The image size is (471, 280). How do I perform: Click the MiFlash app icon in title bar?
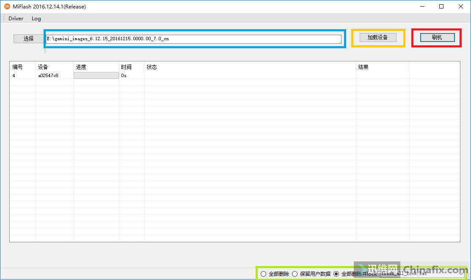(x=7, y=6)
